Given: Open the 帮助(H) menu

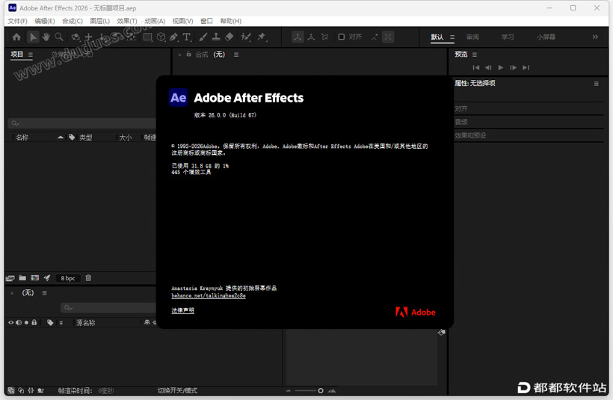Looking at the screenshot, I should [231, 21].
